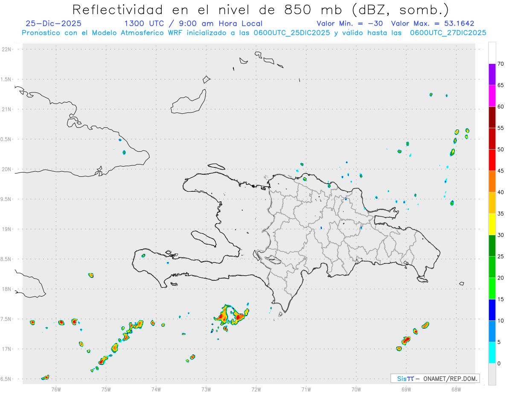Click Great Inagua island north of Haiti
Image resolution: width=512 pixels, height=395 pixels.
coord(189,102)
